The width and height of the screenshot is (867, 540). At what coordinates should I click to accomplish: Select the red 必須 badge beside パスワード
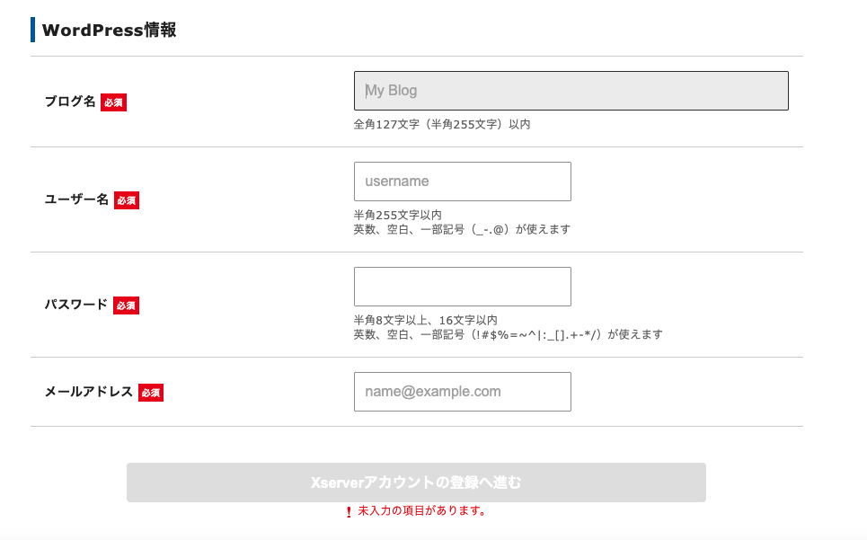126,305
